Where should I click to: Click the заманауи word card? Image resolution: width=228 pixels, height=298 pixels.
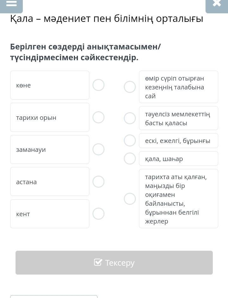(x=50, y=149)
